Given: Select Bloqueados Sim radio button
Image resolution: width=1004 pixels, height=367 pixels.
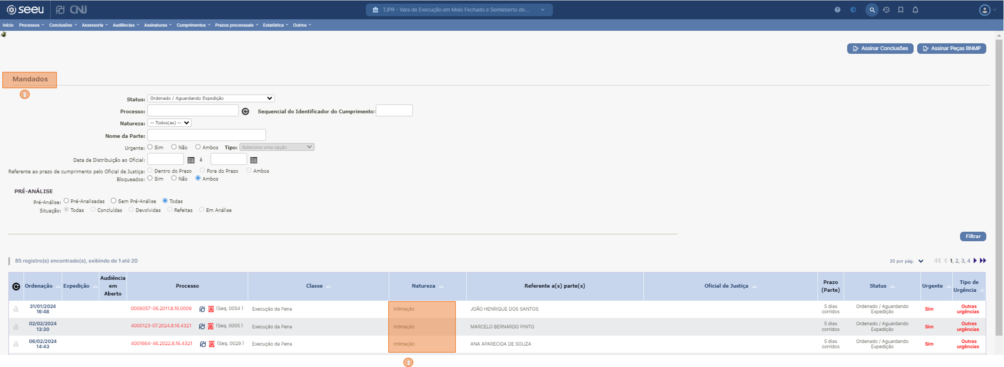Looking at the screenshot, I should (x=150, y=178).
